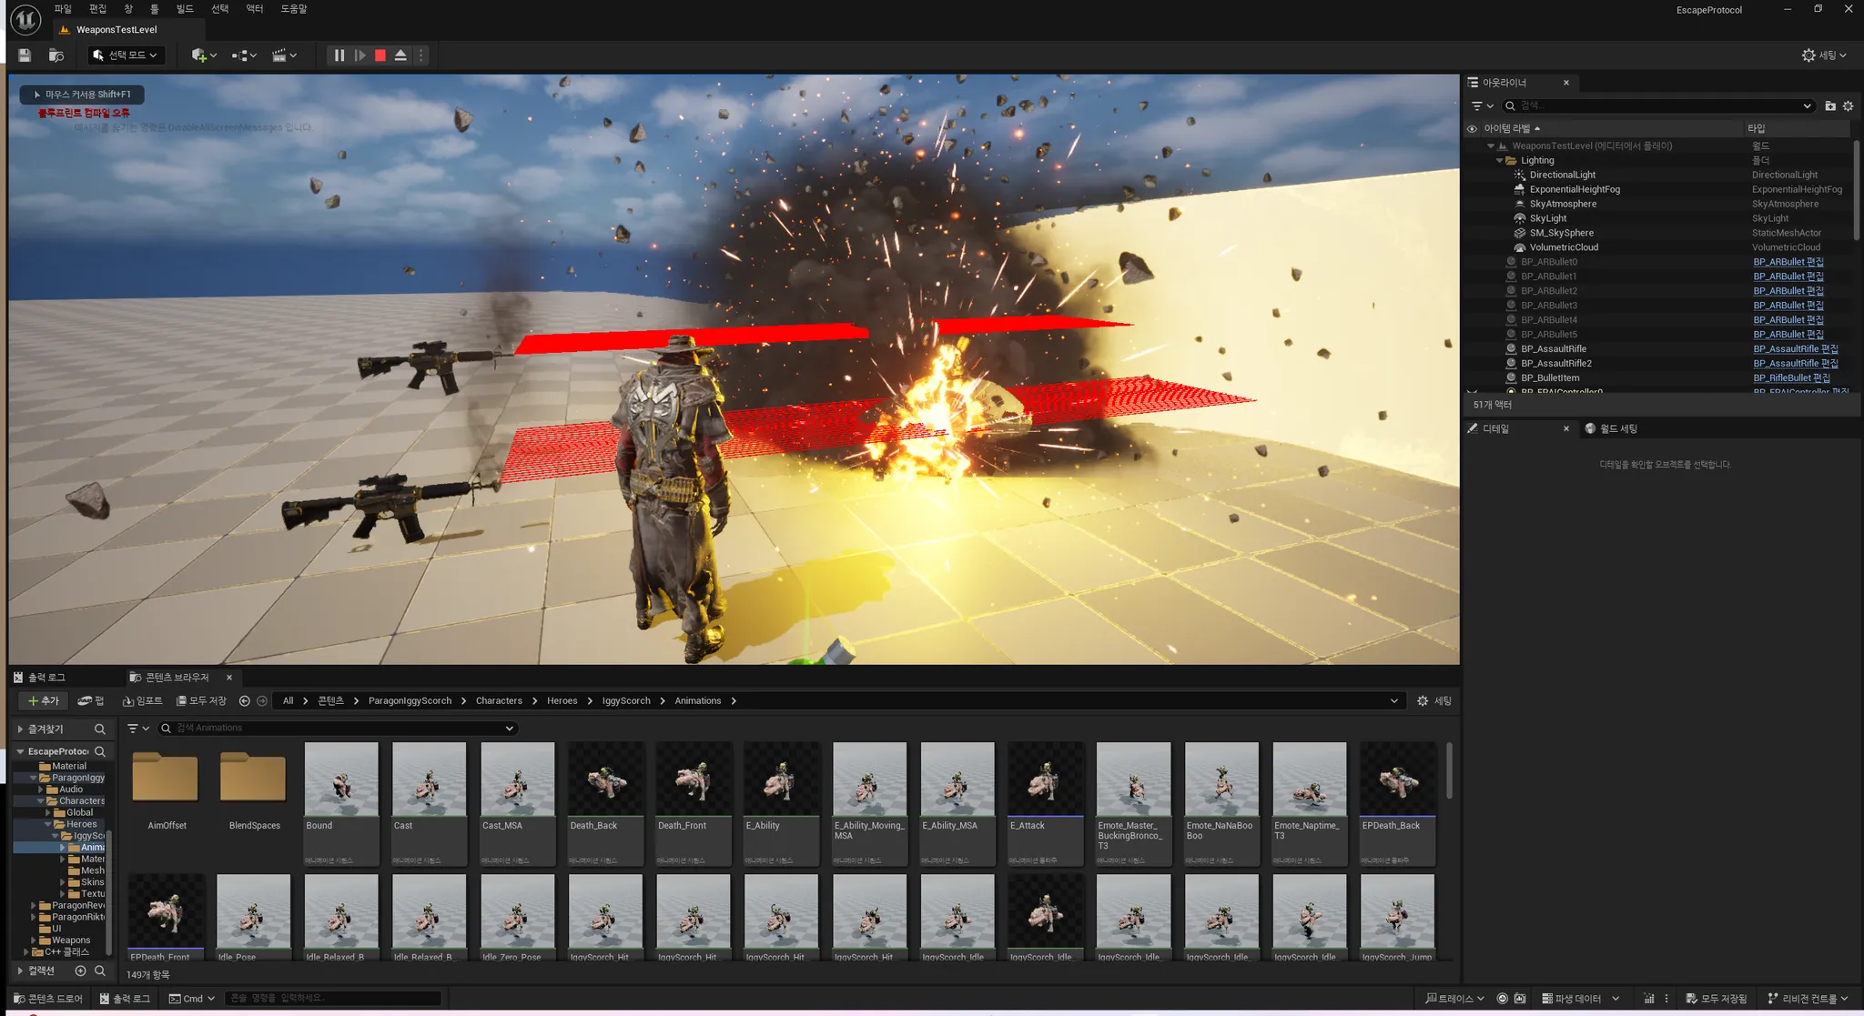
Task: Click the Eject from player icon
Action: pyautogui.click(x=400, y=55)
